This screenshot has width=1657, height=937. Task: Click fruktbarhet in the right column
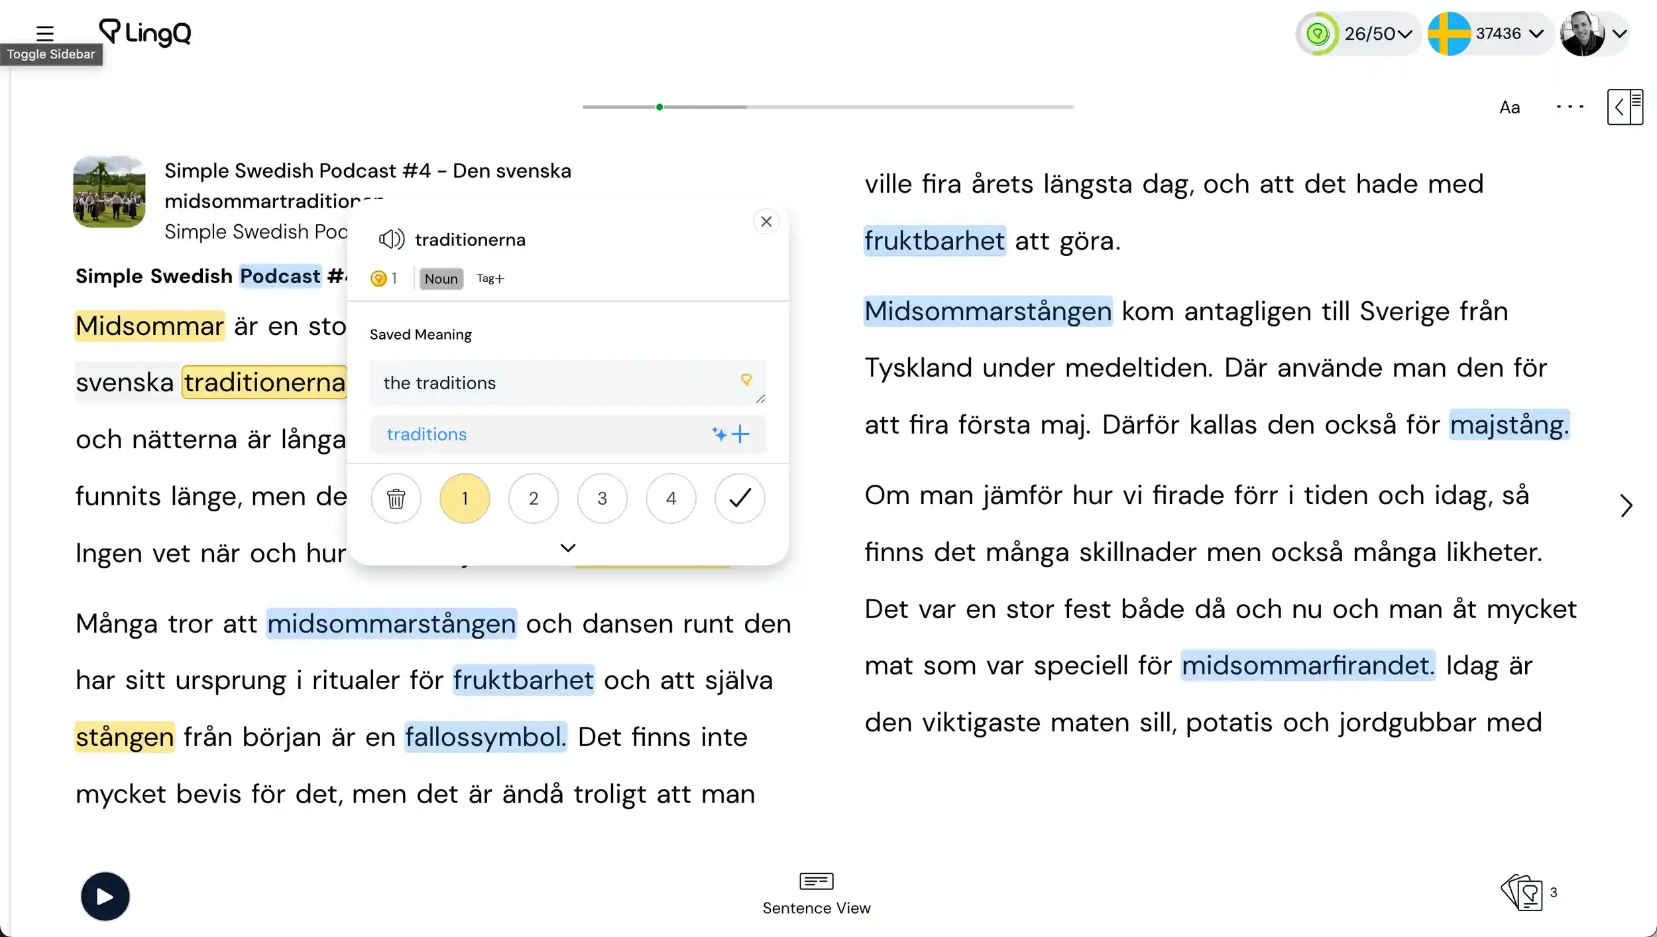(935, 241)
